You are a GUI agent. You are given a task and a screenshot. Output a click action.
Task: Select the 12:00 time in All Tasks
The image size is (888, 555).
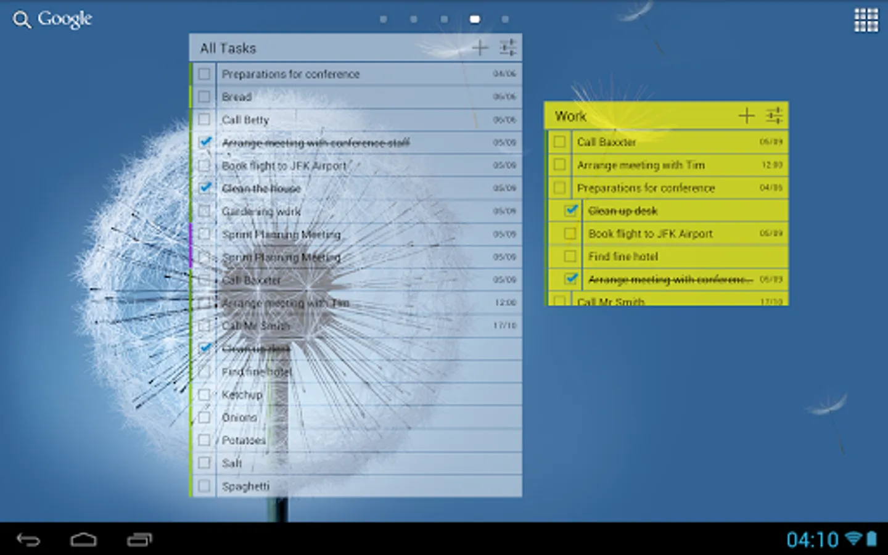click(505, 303)
